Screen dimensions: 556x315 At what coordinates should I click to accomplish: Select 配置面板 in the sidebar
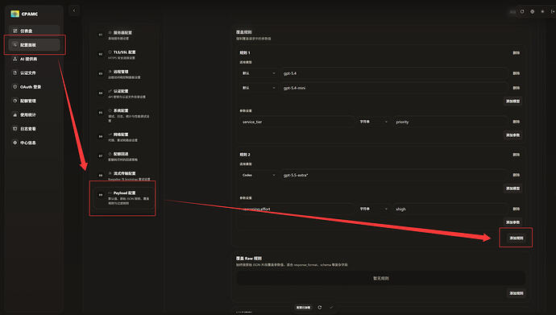(x=34, y=44)
